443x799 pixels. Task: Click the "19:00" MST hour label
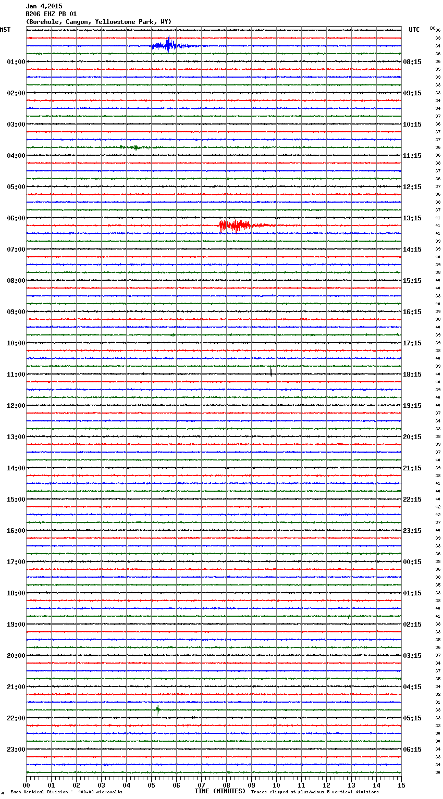16,625
